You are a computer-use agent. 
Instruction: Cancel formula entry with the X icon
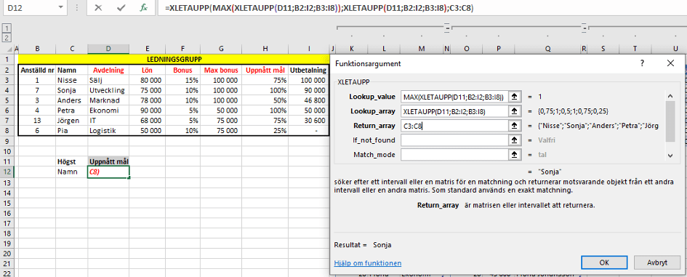click(x=99, y=8)
